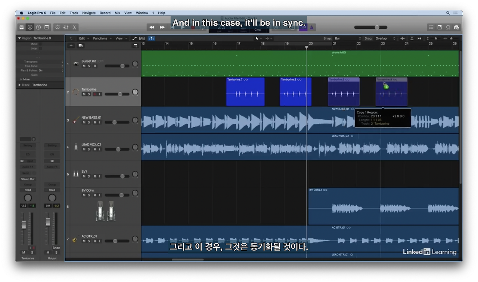Mute the NEW BASS_01 track
The width and height of the screenshot is (478, 282).
tap(84, 122)
